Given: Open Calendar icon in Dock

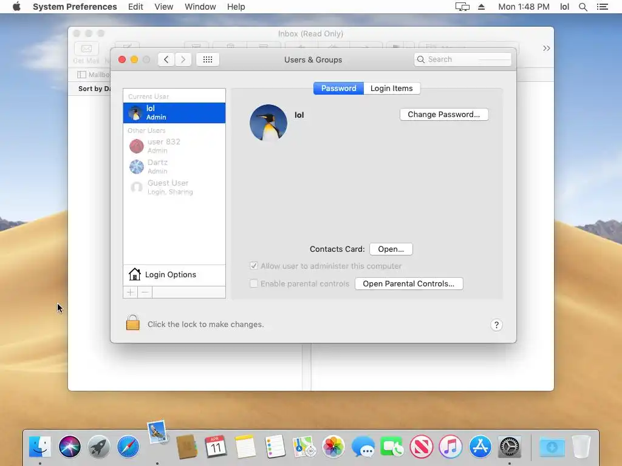Looking at the screenshot, I should (x=216, y=447).
